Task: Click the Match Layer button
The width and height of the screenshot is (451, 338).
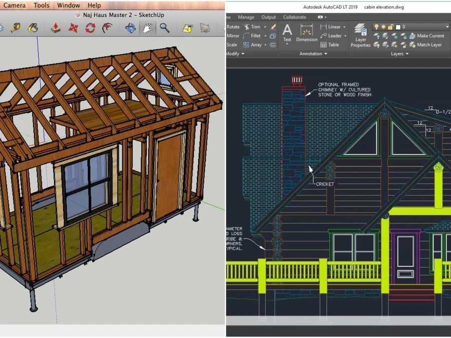Action: point(429,45)
